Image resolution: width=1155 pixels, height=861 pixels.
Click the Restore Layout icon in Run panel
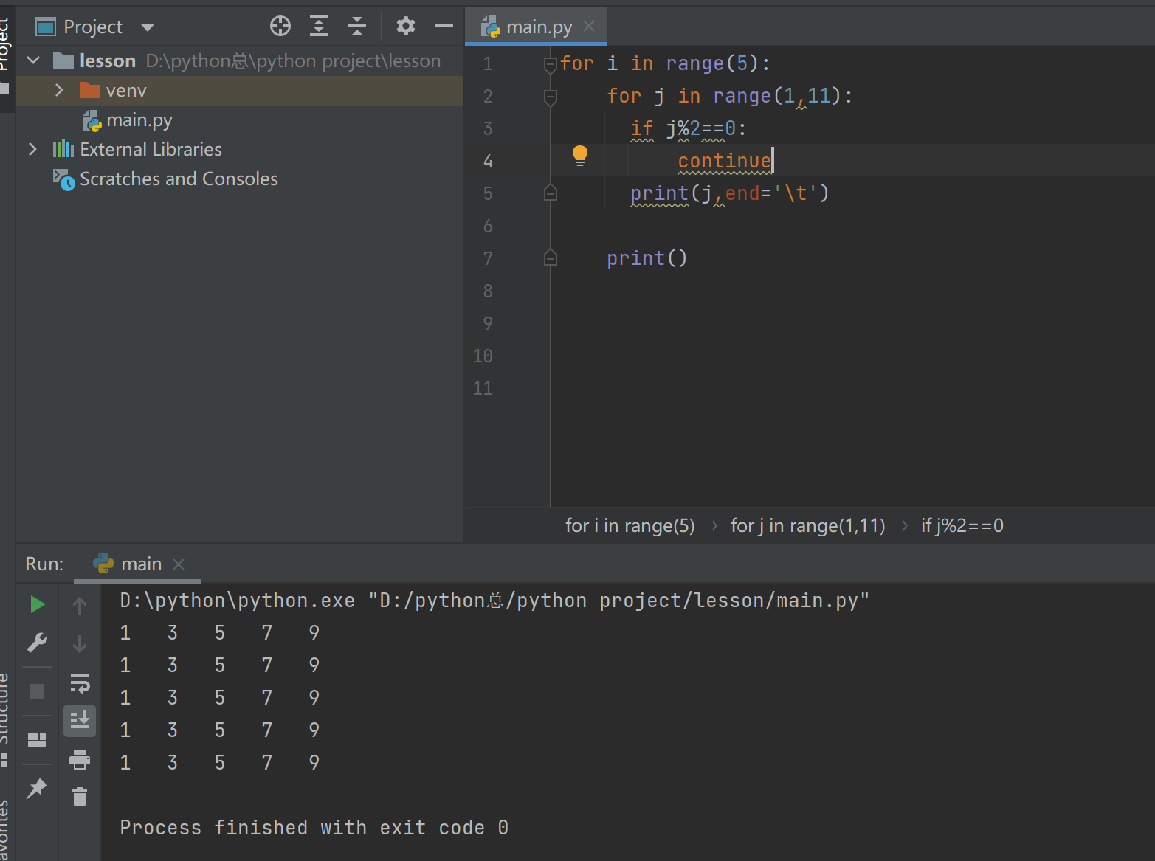(x=37, y=739)
